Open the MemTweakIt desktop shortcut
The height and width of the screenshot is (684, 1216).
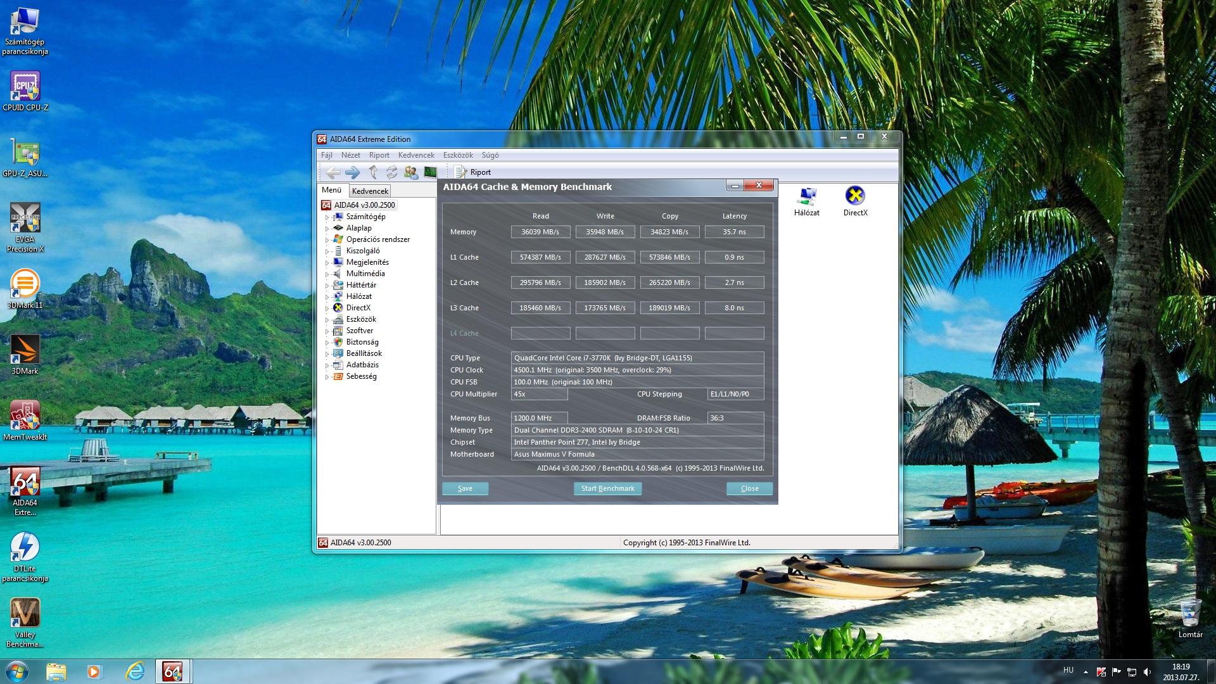[25, 421]
